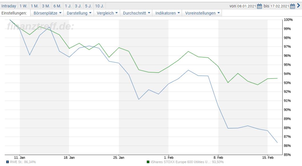Select the 10 J. period tab
The width and height of the screenshot is (302, 166).
point(99,5)
